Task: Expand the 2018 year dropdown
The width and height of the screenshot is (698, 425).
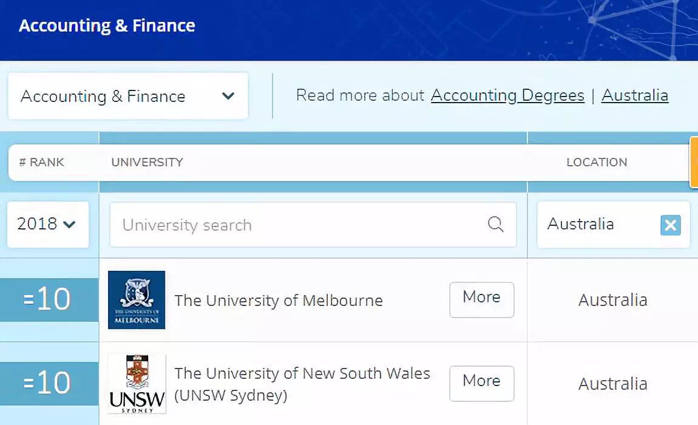Action: point(47,224)
